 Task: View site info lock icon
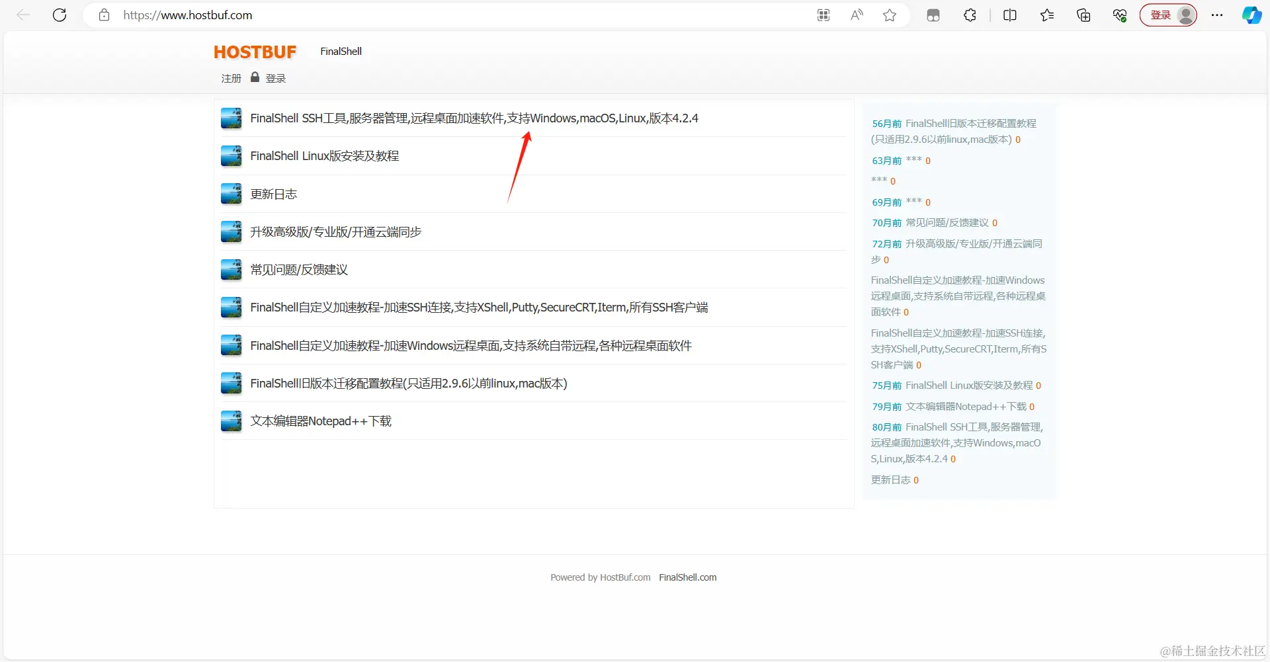(x=104, y=15)
